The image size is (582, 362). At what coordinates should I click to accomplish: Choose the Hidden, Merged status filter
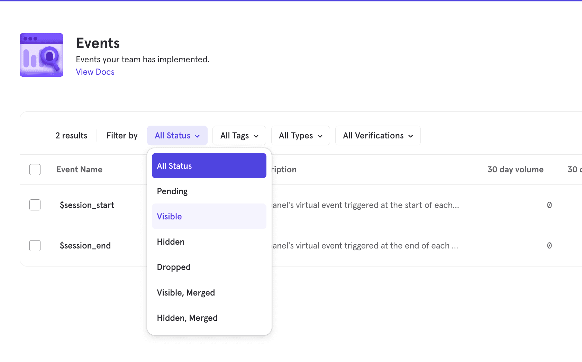point(187,318)
